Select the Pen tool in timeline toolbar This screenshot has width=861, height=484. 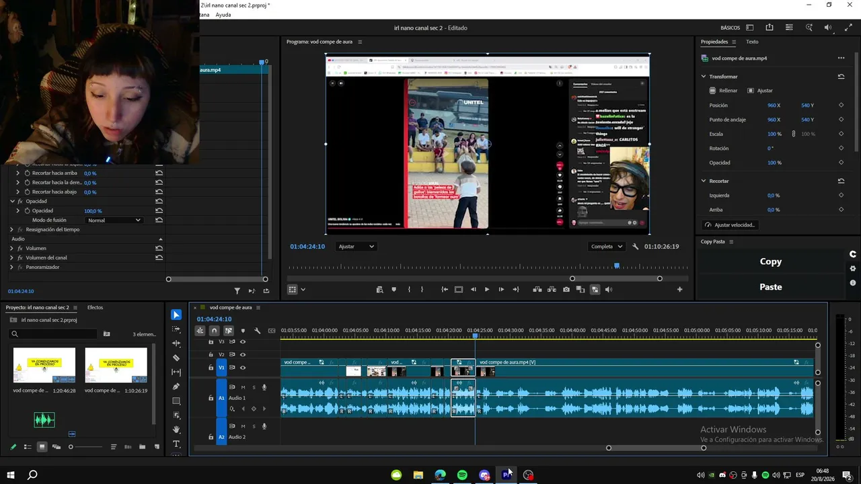tap(176, 387)
